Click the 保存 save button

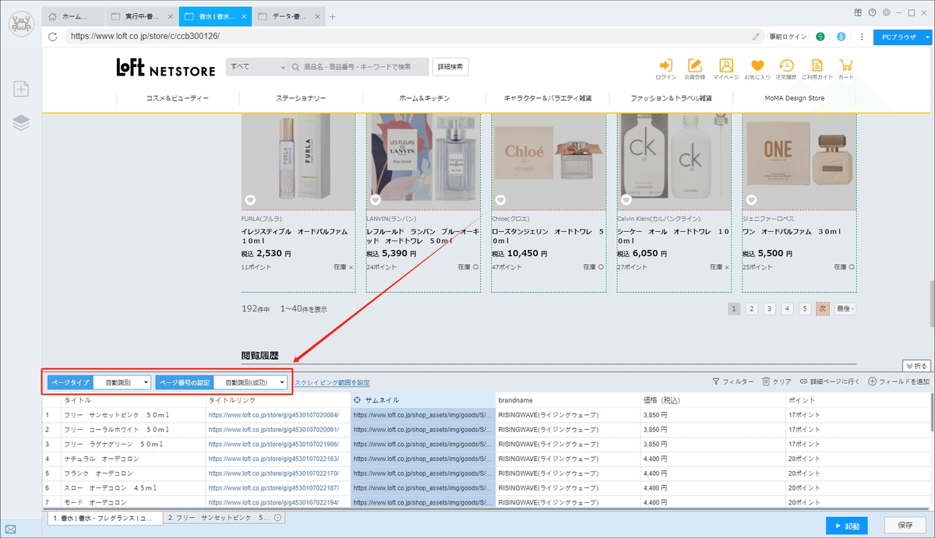pos(905,526)
